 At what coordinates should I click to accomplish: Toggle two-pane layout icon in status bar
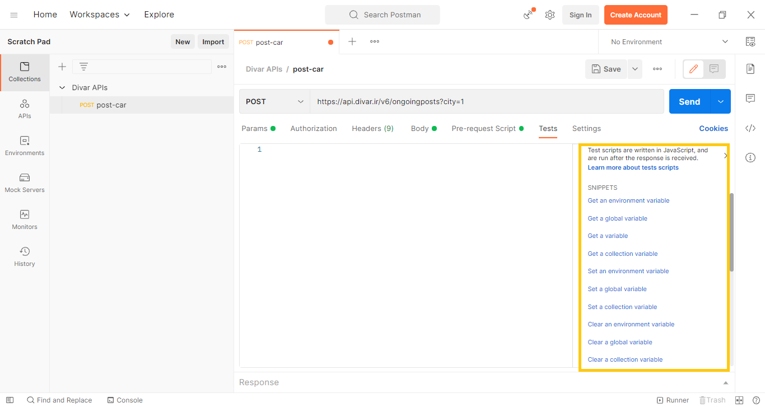[739, 400]
